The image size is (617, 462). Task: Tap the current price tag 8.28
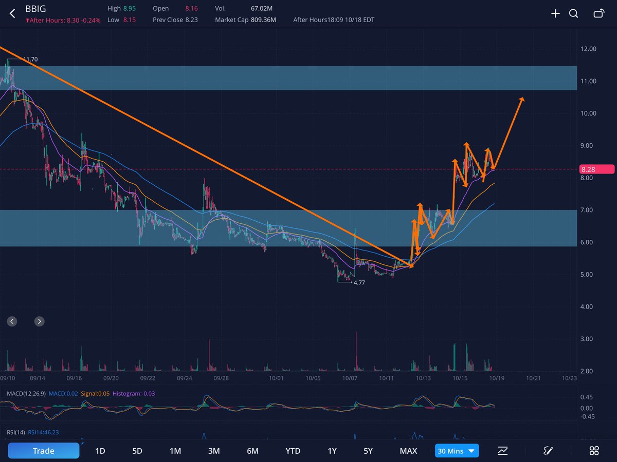(x=597, y=169)
